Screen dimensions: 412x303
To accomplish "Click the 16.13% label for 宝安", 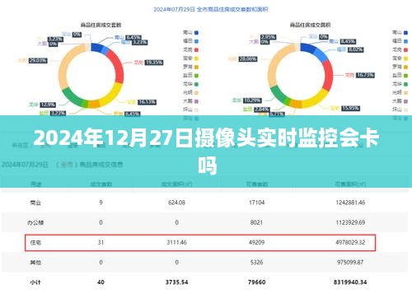I will [x=147, y=102].
